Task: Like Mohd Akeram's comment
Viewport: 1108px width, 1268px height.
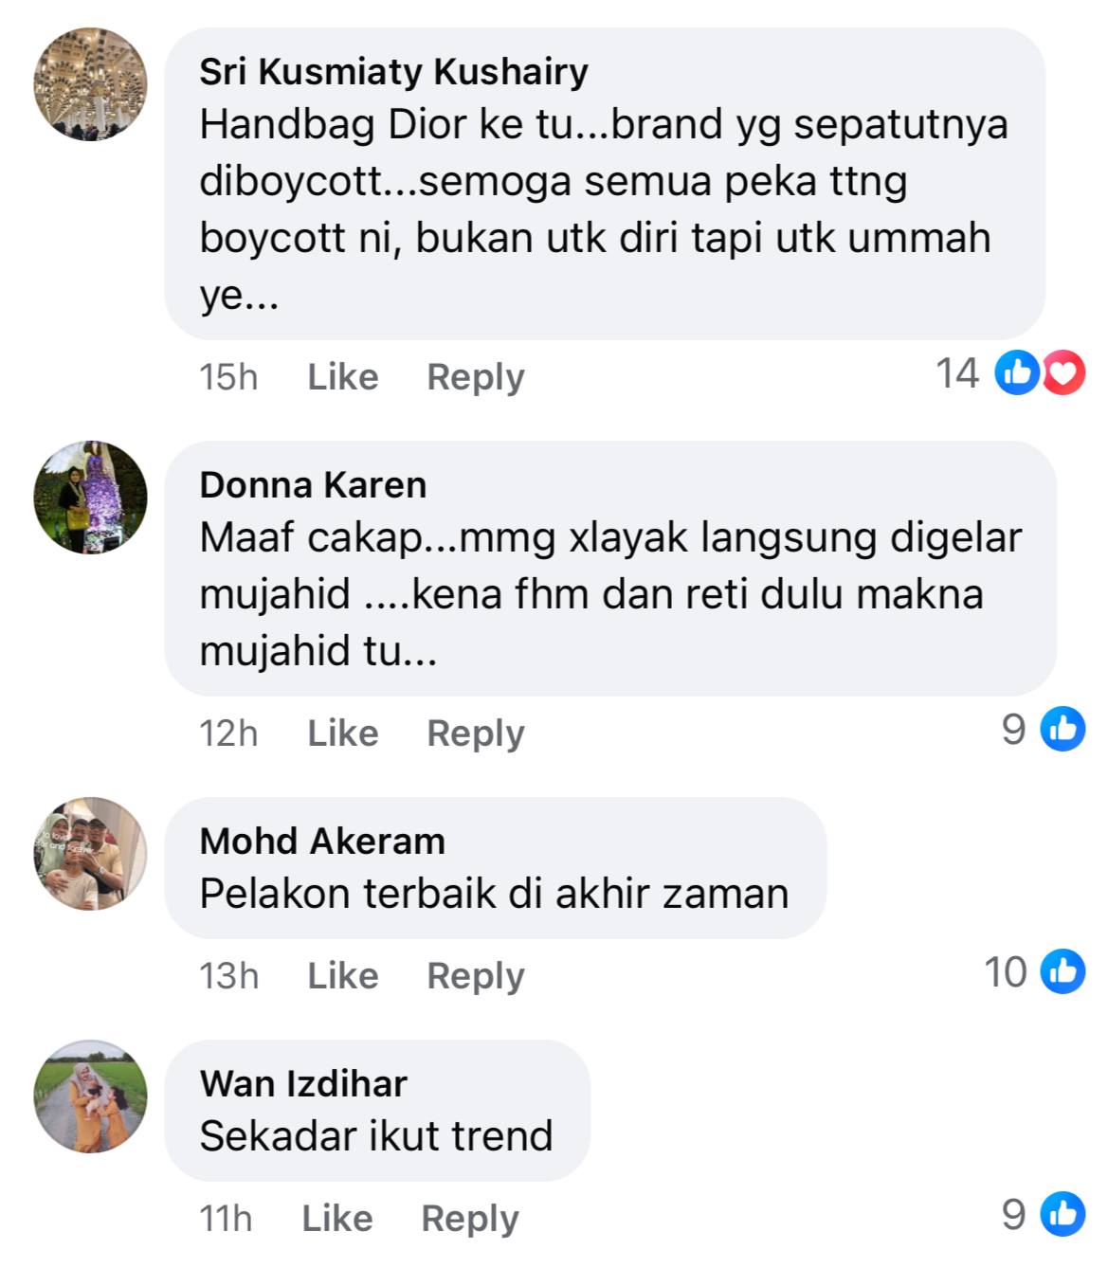Action: pyautogui.click(x=343, y=975)
